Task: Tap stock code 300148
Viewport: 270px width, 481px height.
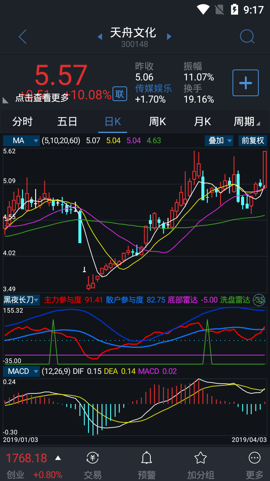Action: 135,44
